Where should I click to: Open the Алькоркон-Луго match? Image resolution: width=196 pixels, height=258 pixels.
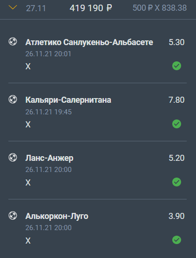57,216
